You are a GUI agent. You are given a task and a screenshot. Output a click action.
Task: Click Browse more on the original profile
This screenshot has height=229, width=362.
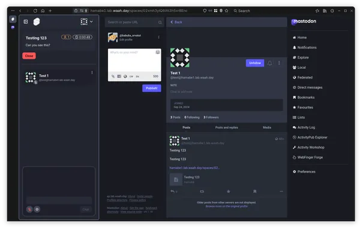[x=226, y=206]
